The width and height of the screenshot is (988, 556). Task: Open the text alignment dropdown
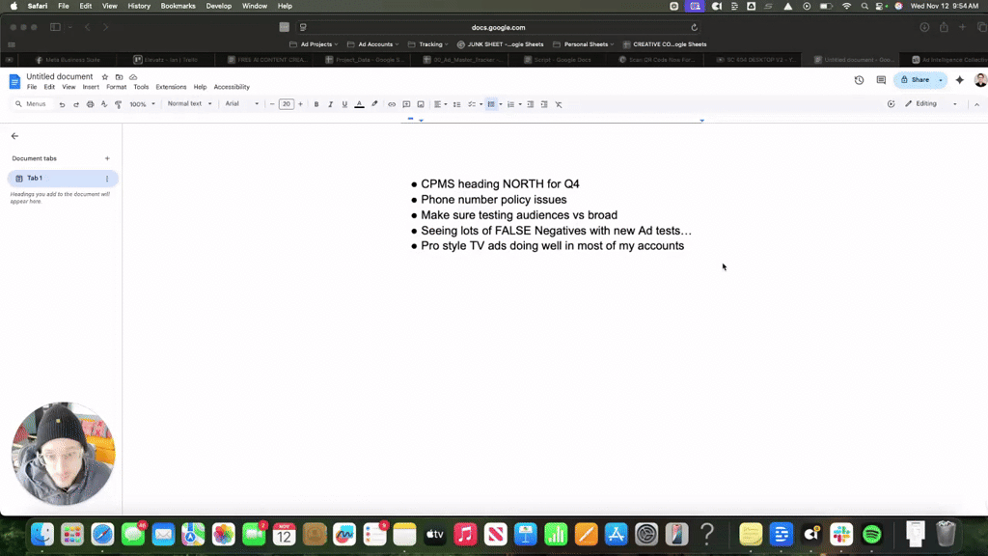pyautogui.click(x=440, y=104)
